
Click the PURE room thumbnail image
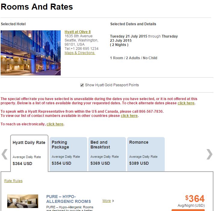click(23, 201)
